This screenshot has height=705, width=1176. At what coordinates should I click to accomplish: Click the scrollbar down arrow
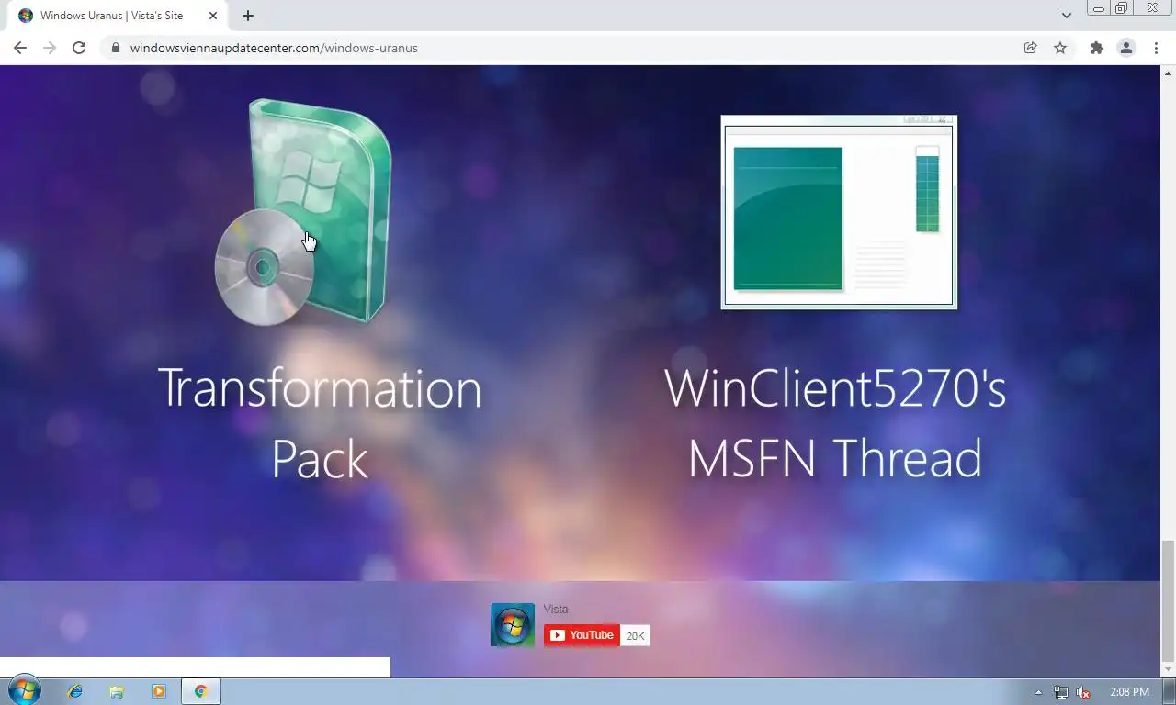1168,670
